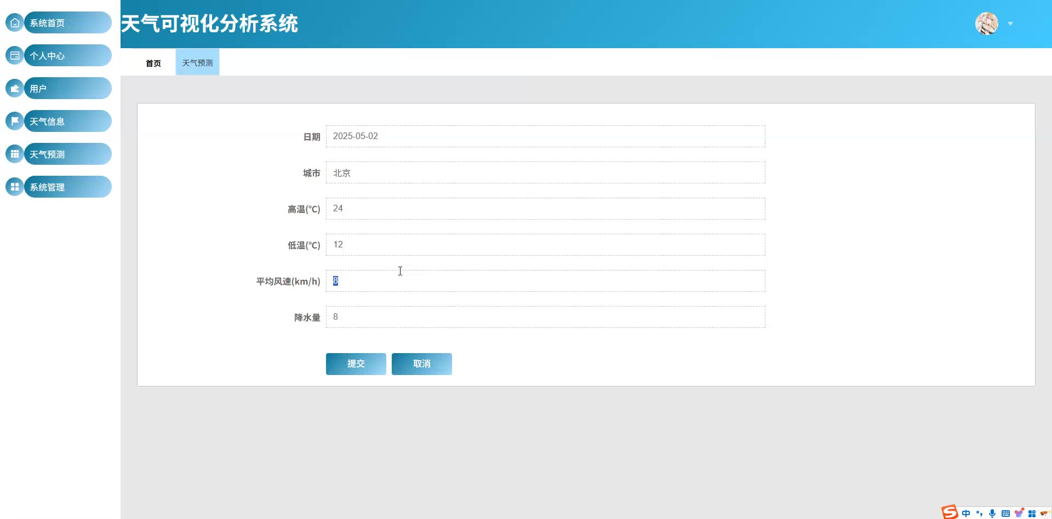
Task: Click the round icon beside 用户
Action: click(15, 88)
